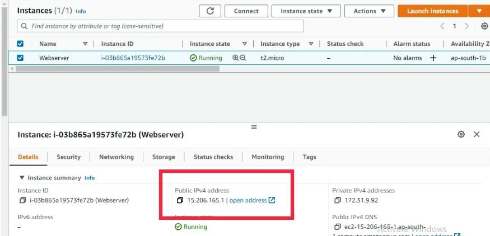
Task: Click the horizontal table scrollbar
Action: click(117, 69)
